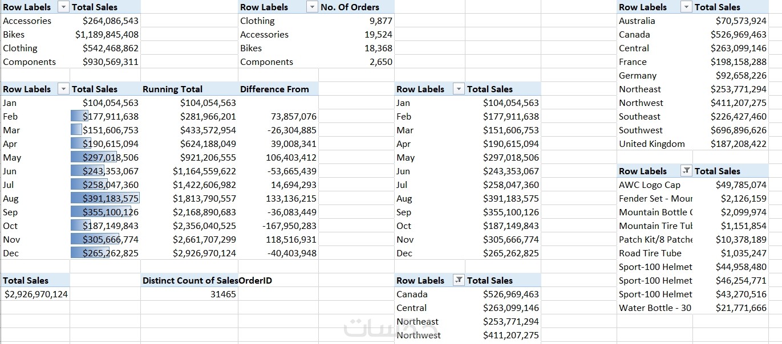The width and height of the screenshot is (782, 344).
Task: Select the Difference From header cell
Action: (274, 89)
